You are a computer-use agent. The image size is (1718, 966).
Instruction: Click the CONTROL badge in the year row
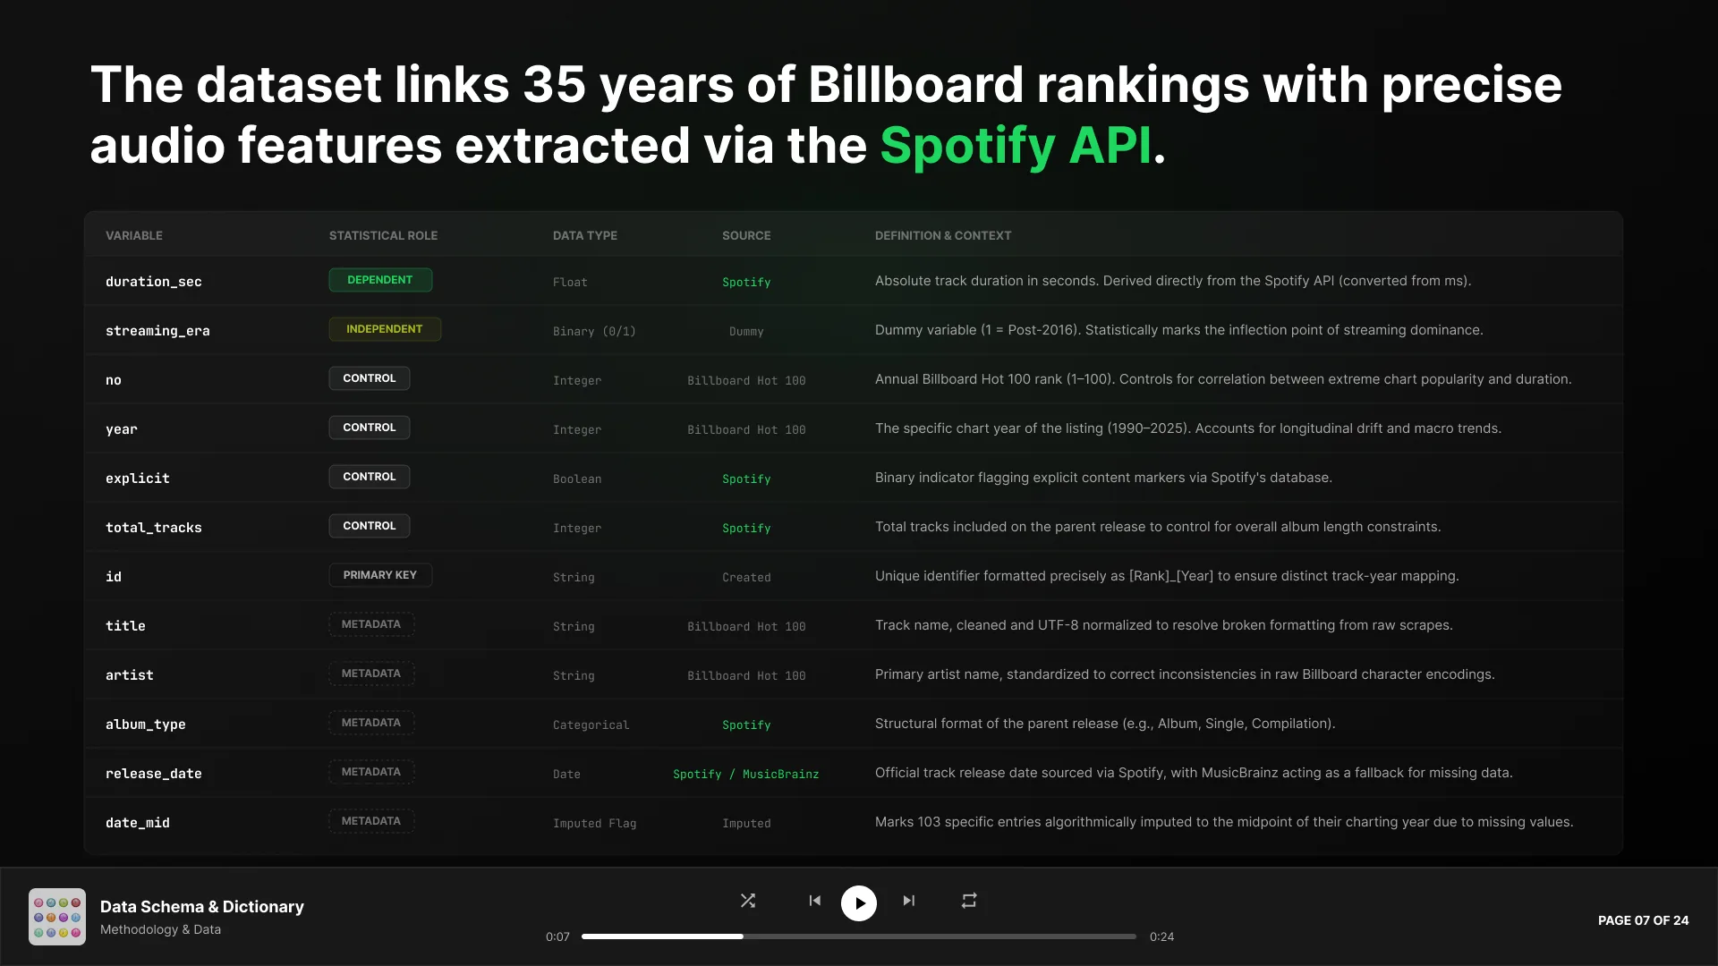(370, 428)
